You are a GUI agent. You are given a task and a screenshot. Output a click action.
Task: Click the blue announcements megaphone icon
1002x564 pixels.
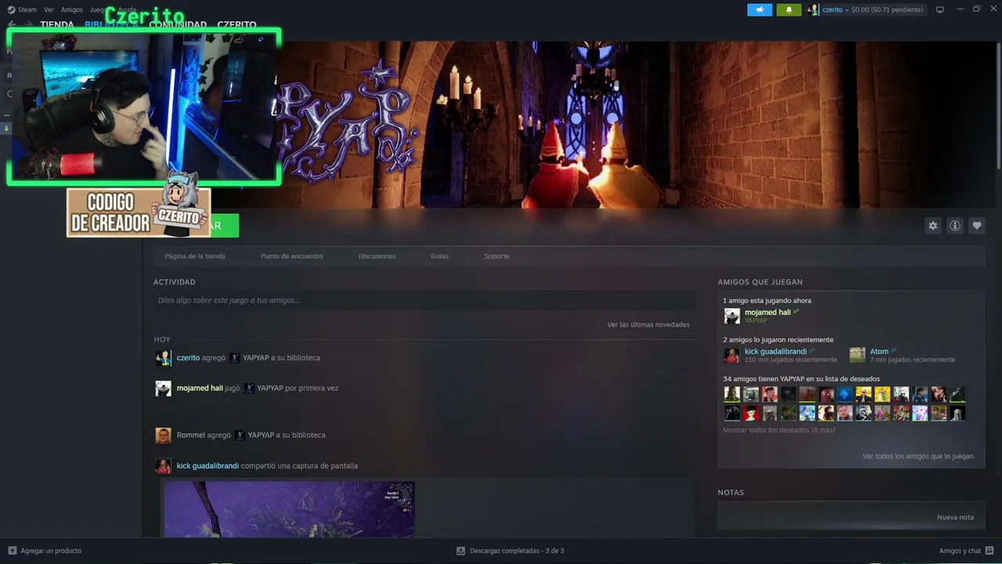click(x=759, y=9)
